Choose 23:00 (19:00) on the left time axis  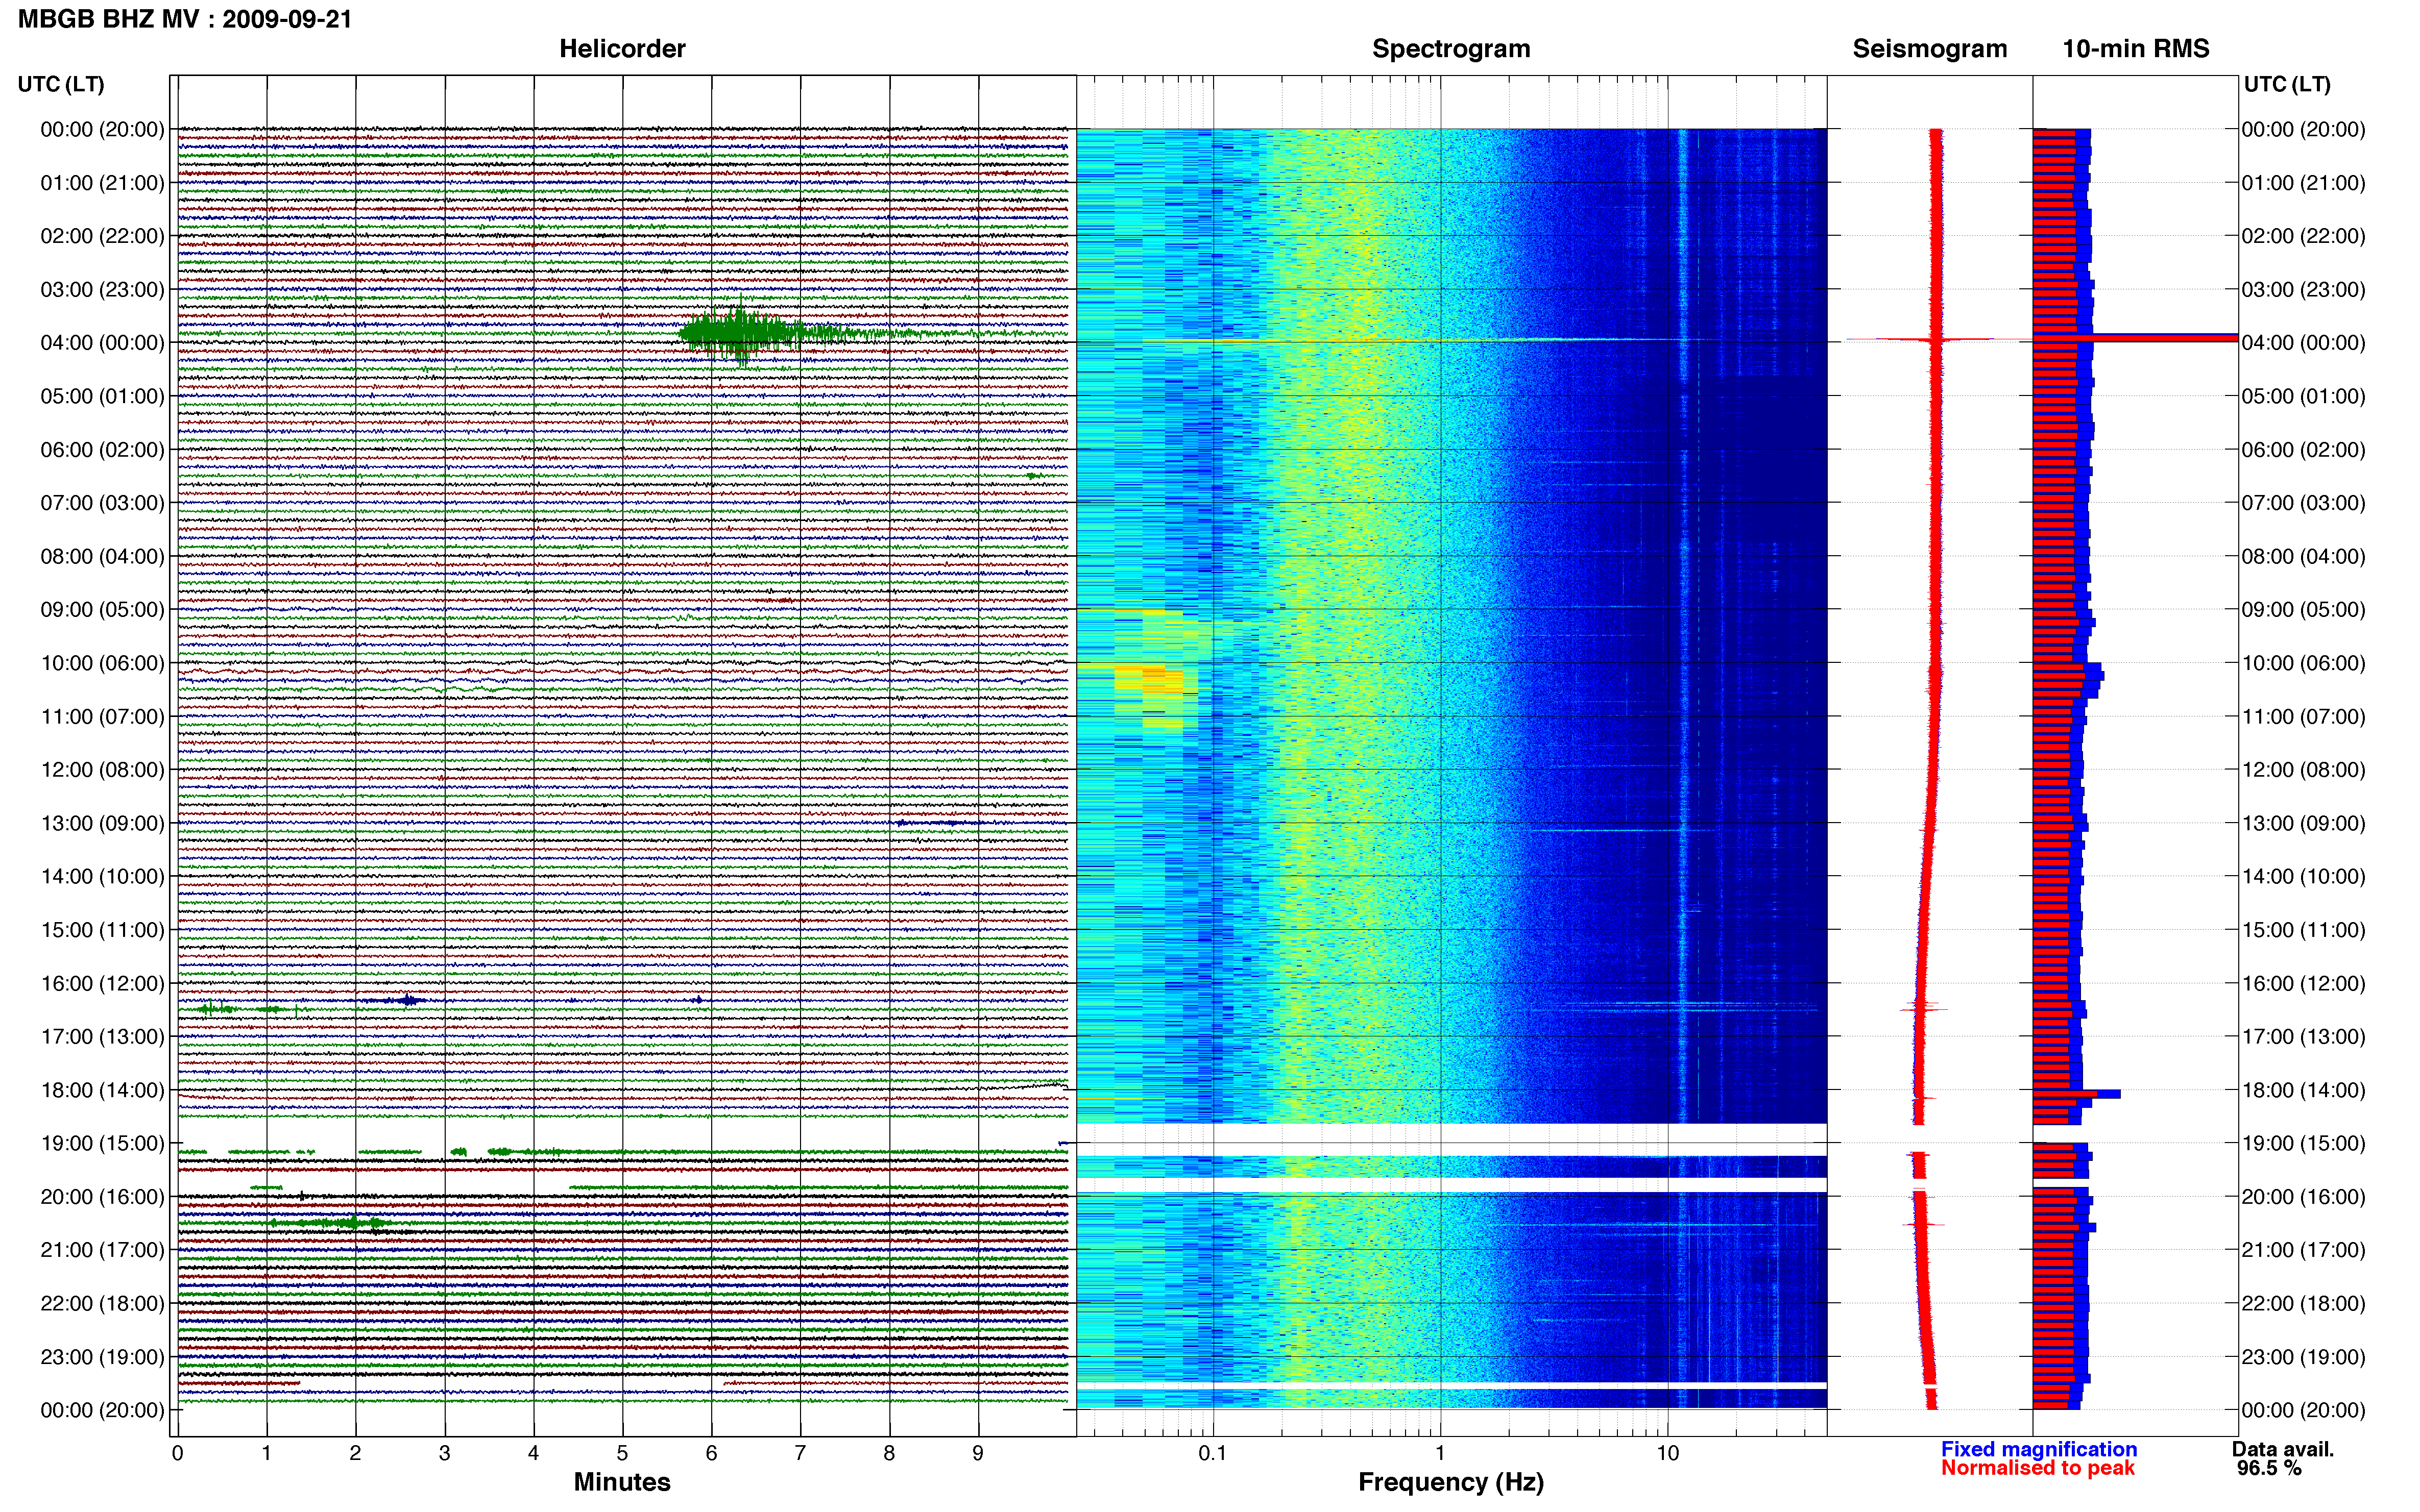click(x=102, y=1357)
